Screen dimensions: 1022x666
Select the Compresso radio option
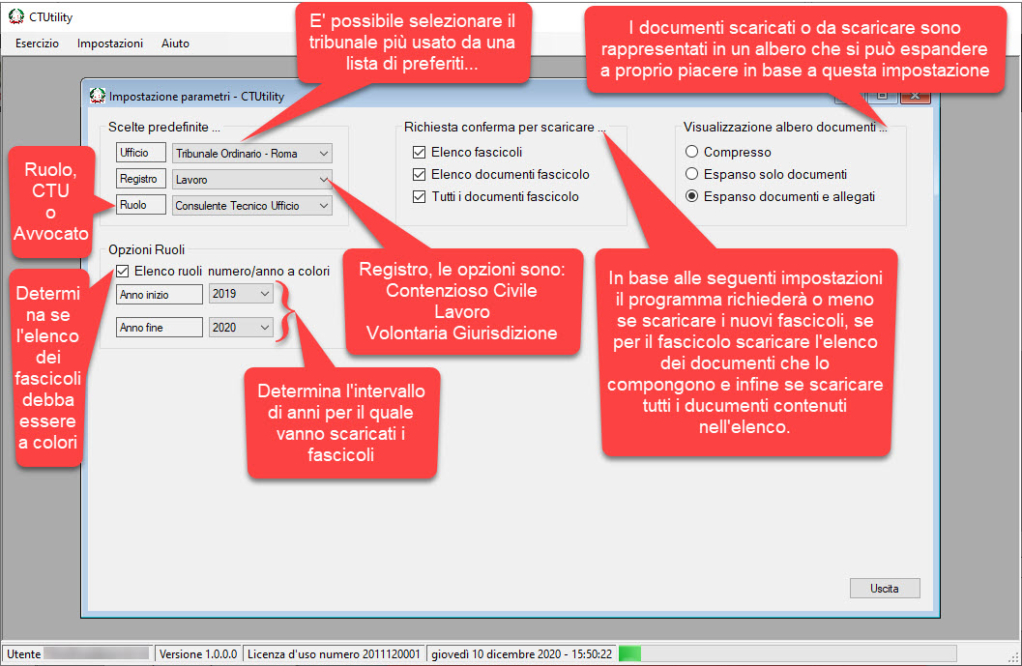pos(691,152)
